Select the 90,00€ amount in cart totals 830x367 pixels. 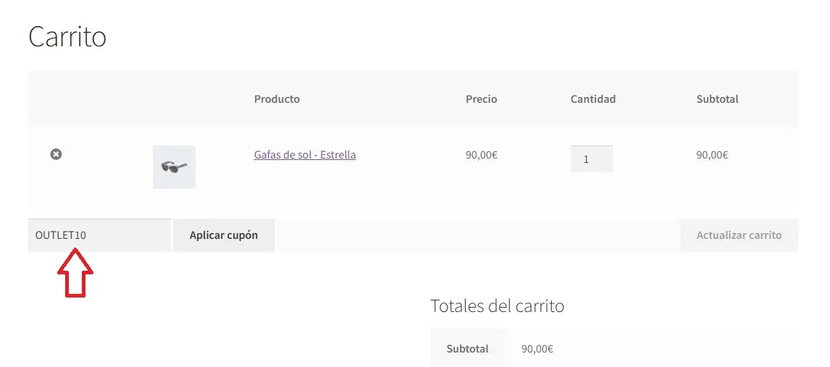point(537,349)
